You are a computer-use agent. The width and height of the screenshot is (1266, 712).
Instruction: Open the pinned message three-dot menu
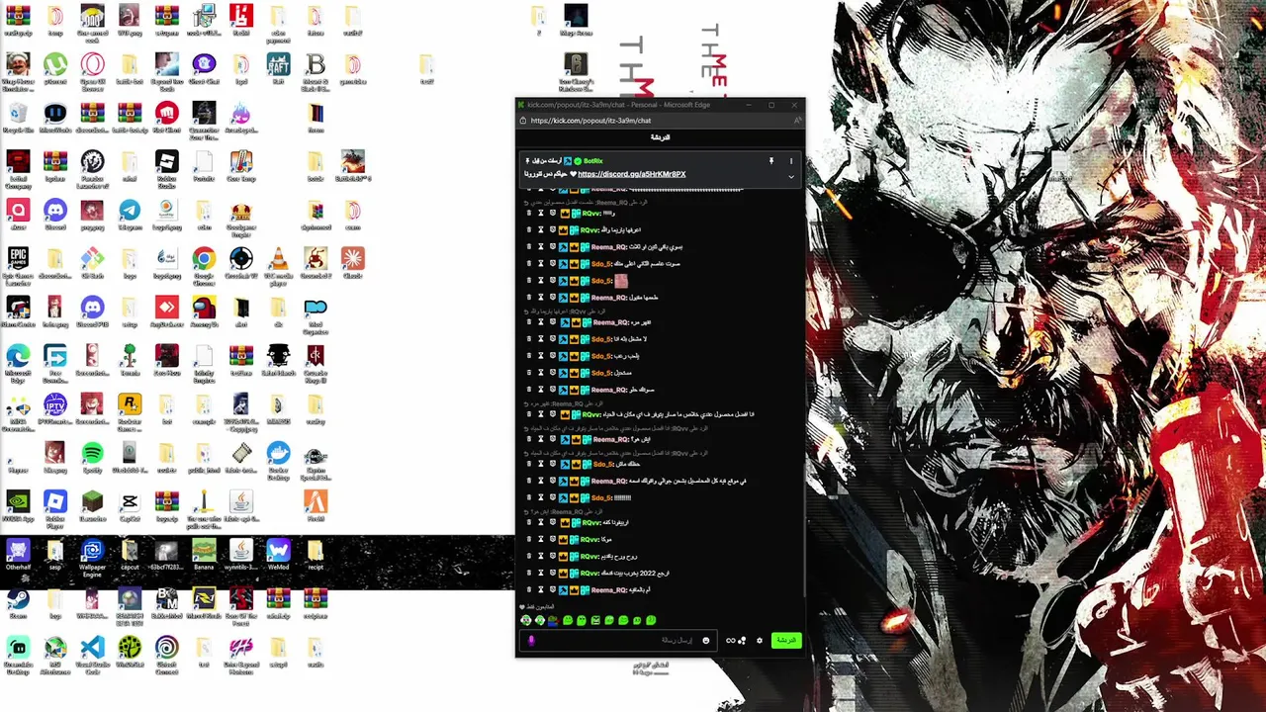point(790,160)
